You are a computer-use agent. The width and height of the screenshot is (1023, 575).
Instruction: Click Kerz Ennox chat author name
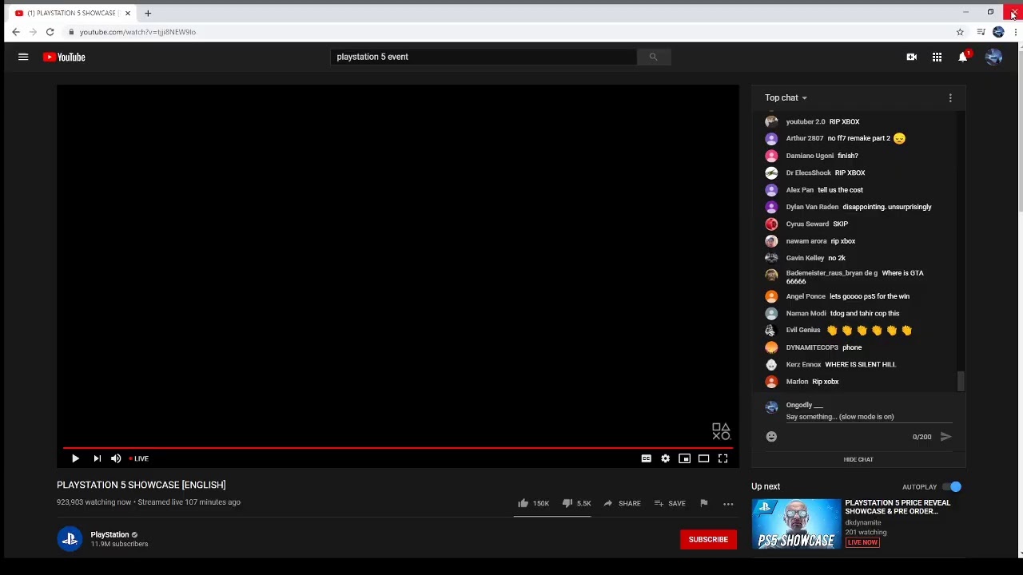[803, 364]
